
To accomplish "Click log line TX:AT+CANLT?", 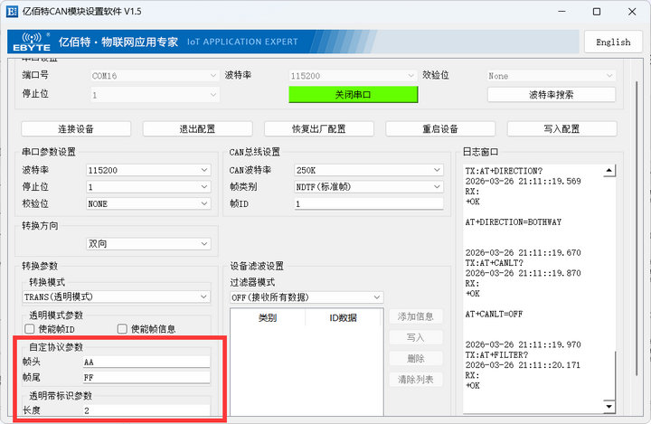I will coord(494,263).
